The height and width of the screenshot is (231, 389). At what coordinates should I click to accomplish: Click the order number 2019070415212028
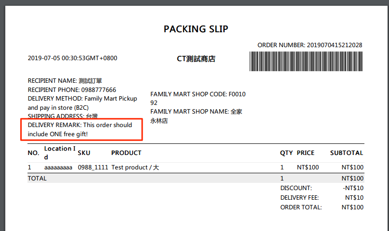click(335, 45)
